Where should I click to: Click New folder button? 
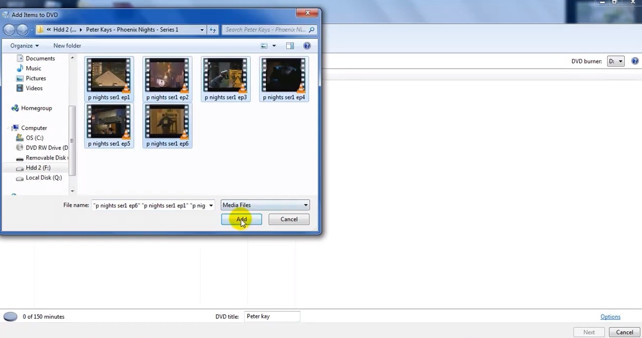(x=67, y=46)
